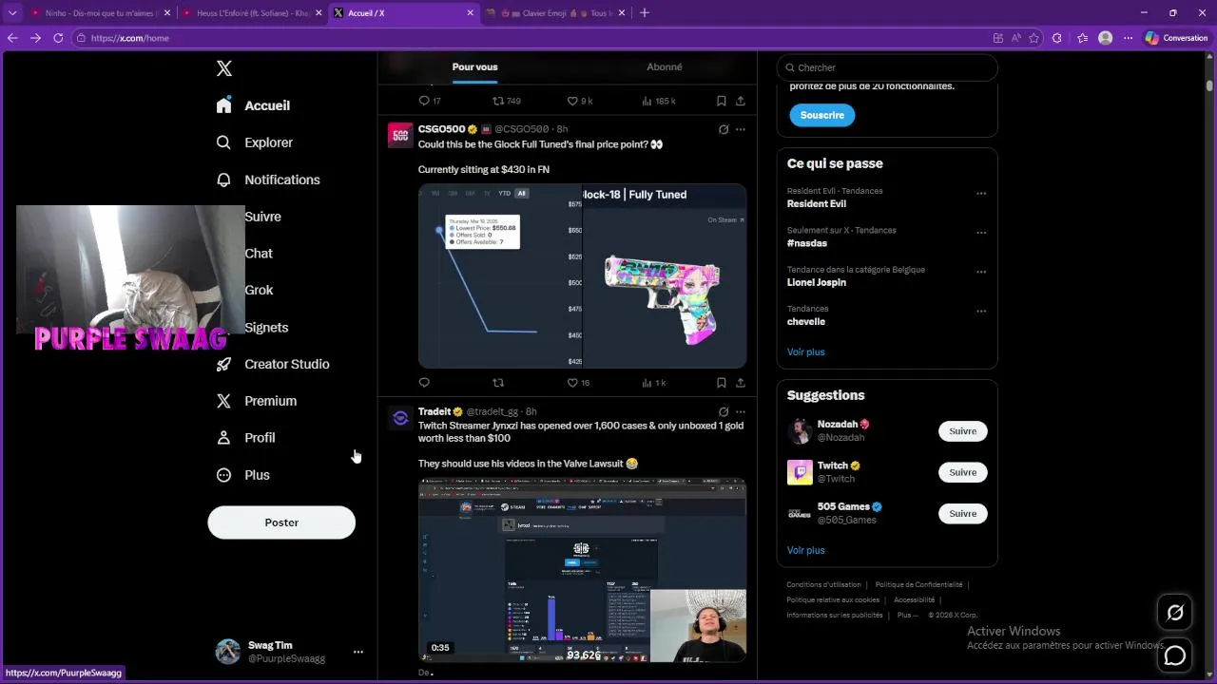
Task: Switch to the Ninho browser tab
Action: [98, 13]
